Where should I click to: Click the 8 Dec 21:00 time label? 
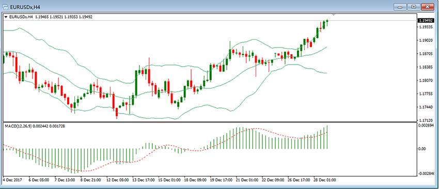click(x=91, y=180)
